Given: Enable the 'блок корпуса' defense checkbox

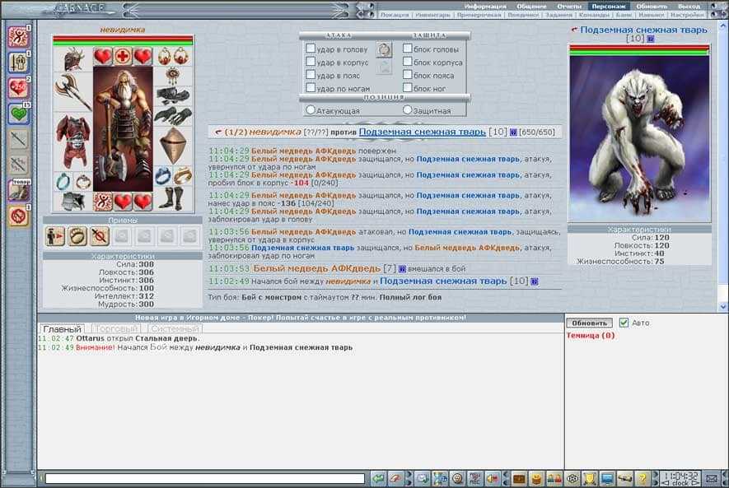Looking at the screenshot, I should point(408,63).
